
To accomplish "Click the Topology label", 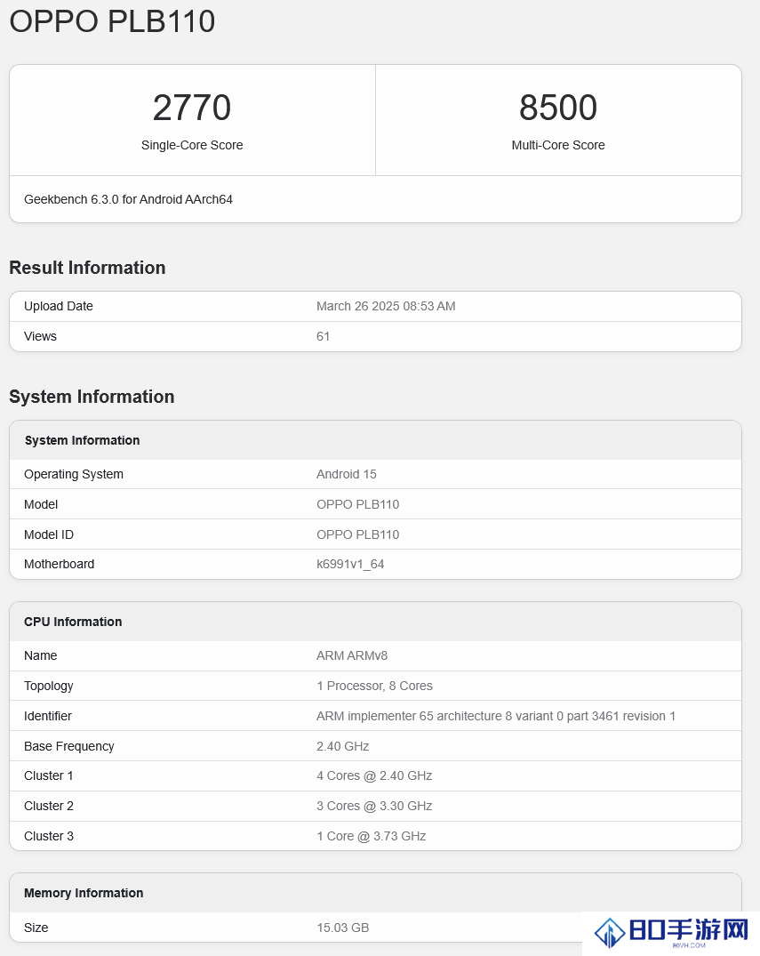I will pos(49,686).
